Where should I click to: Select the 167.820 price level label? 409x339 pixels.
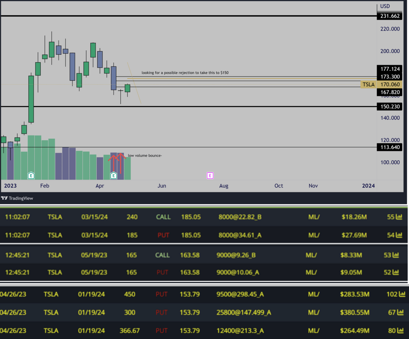point(389,92)
